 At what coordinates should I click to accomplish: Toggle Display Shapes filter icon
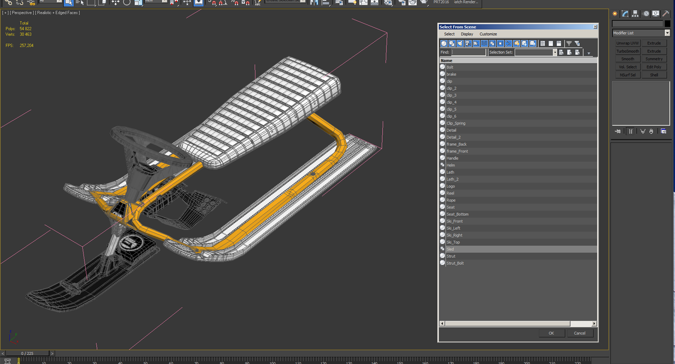click(452, 44)
